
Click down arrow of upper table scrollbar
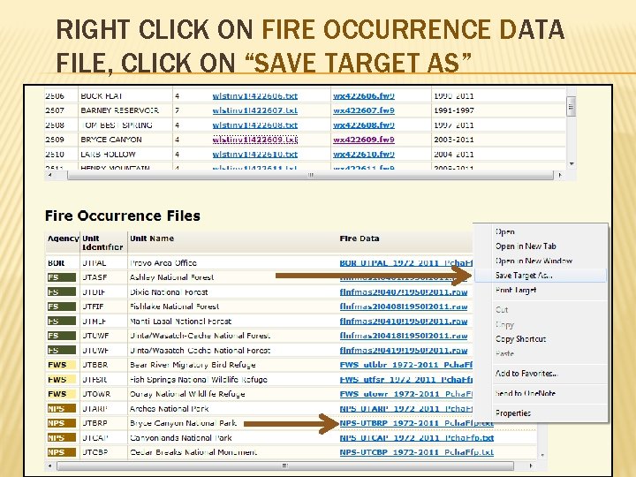(572, 164)
